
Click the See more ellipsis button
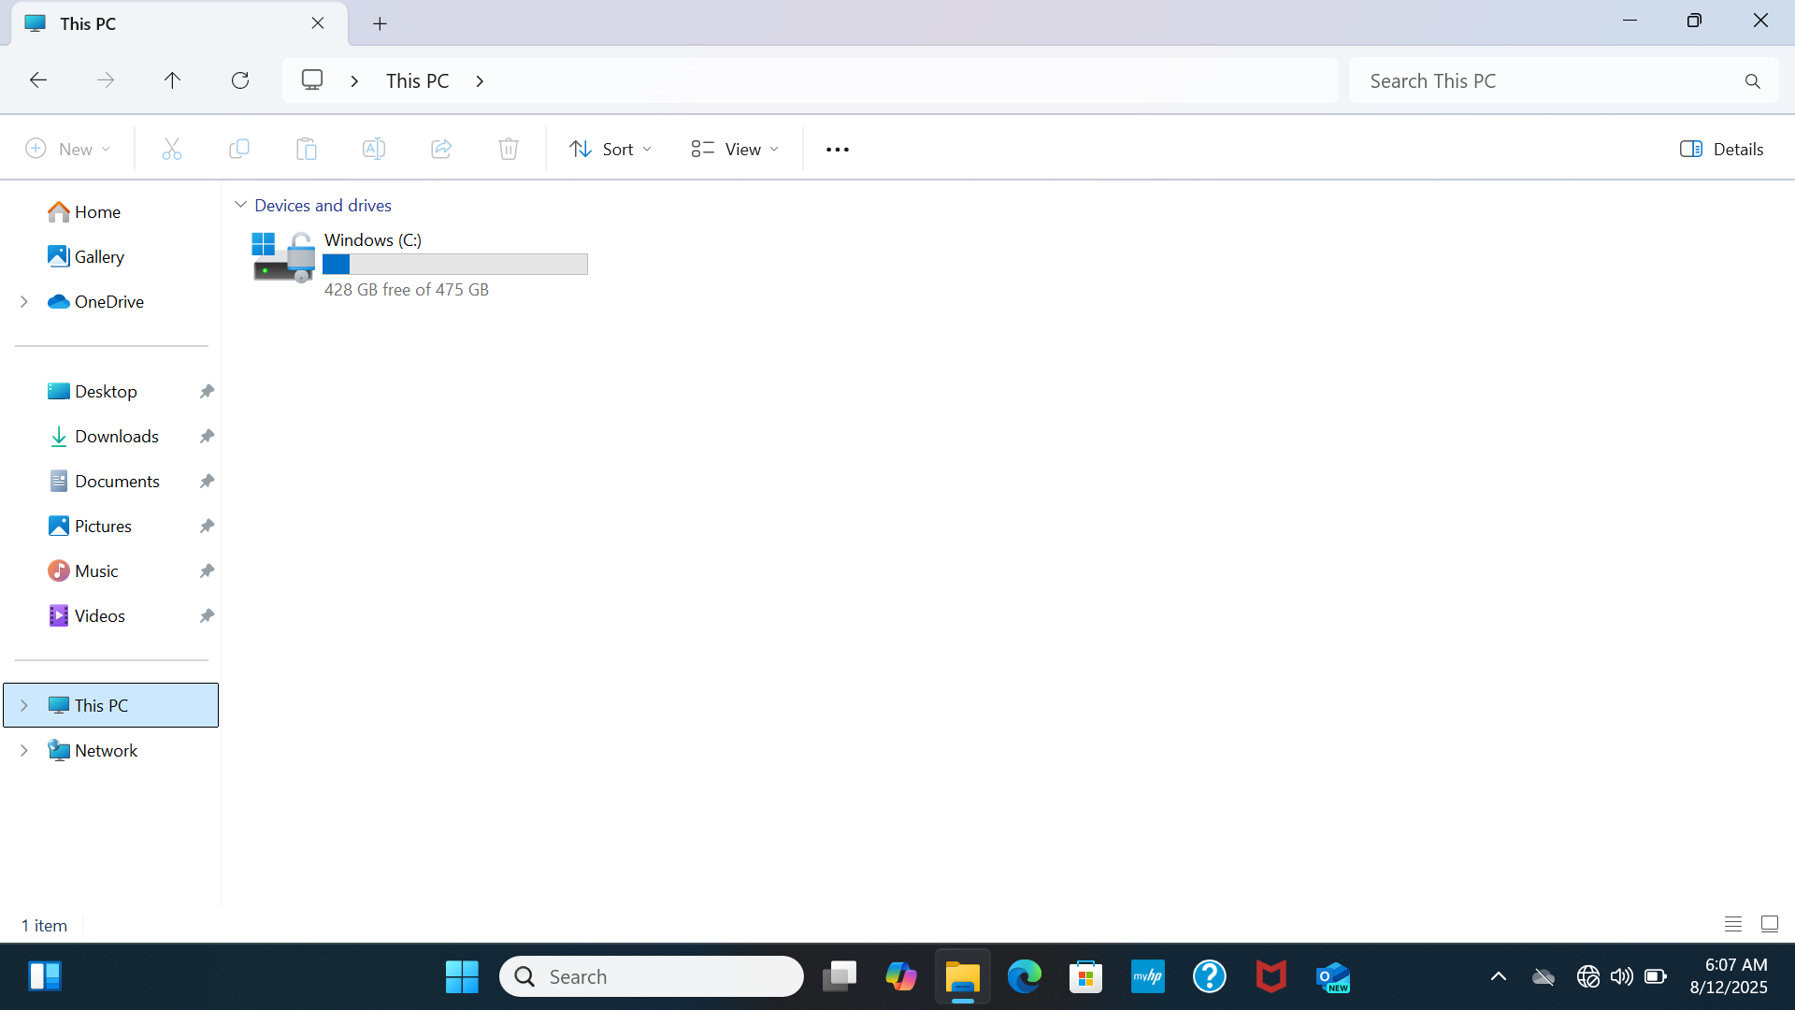click(x=837, y=150)
